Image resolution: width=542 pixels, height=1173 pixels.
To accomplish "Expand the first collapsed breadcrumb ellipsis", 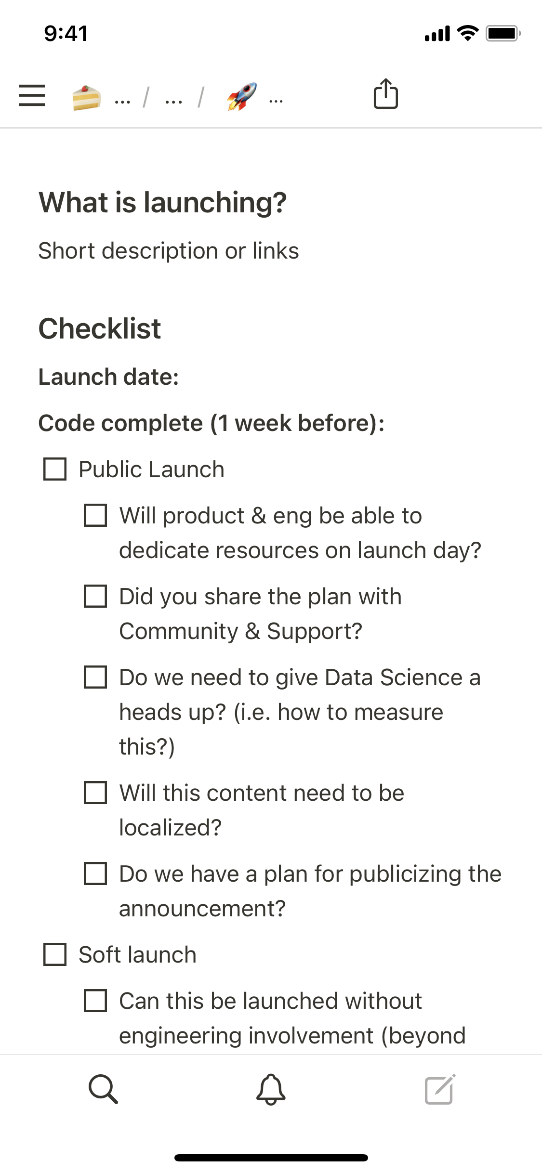I will [x=122, y=101].
